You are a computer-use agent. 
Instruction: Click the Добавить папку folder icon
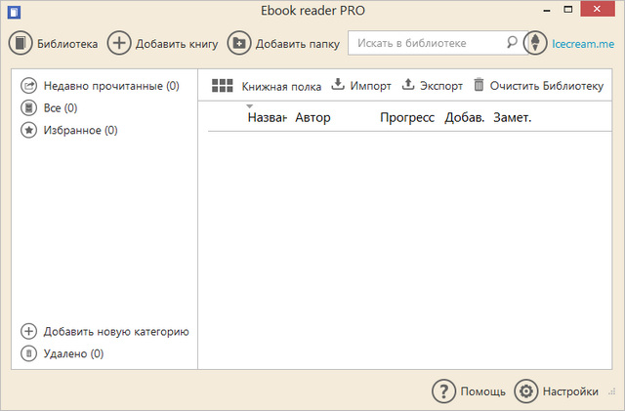coord(238,43)
